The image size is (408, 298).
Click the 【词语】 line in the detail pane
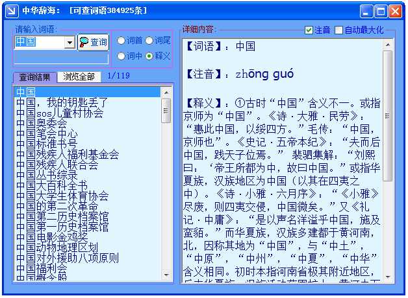[x=221, y=46]
